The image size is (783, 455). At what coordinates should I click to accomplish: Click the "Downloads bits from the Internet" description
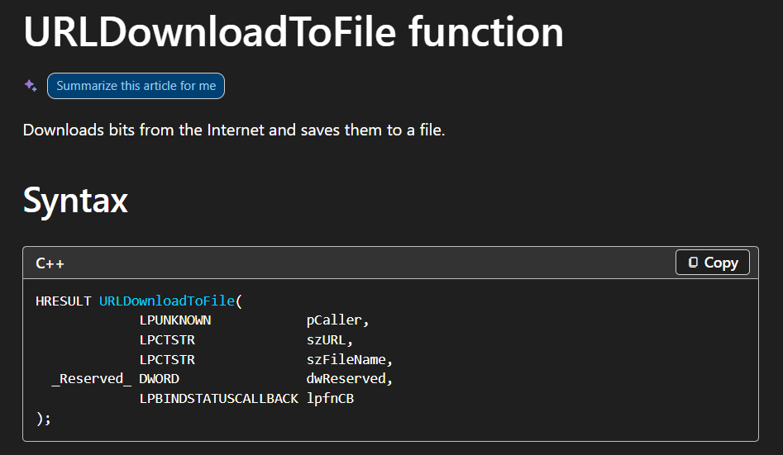(234, 130)
